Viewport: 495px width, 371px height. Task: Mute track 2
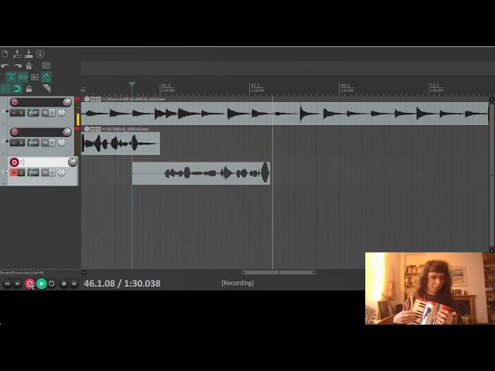14,142
